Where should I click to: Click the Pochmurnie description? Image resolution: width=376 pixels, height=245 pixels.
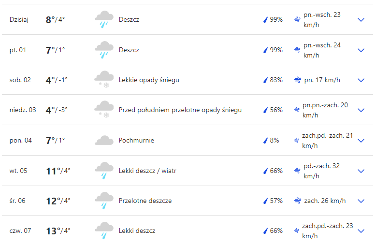(136, 141)
